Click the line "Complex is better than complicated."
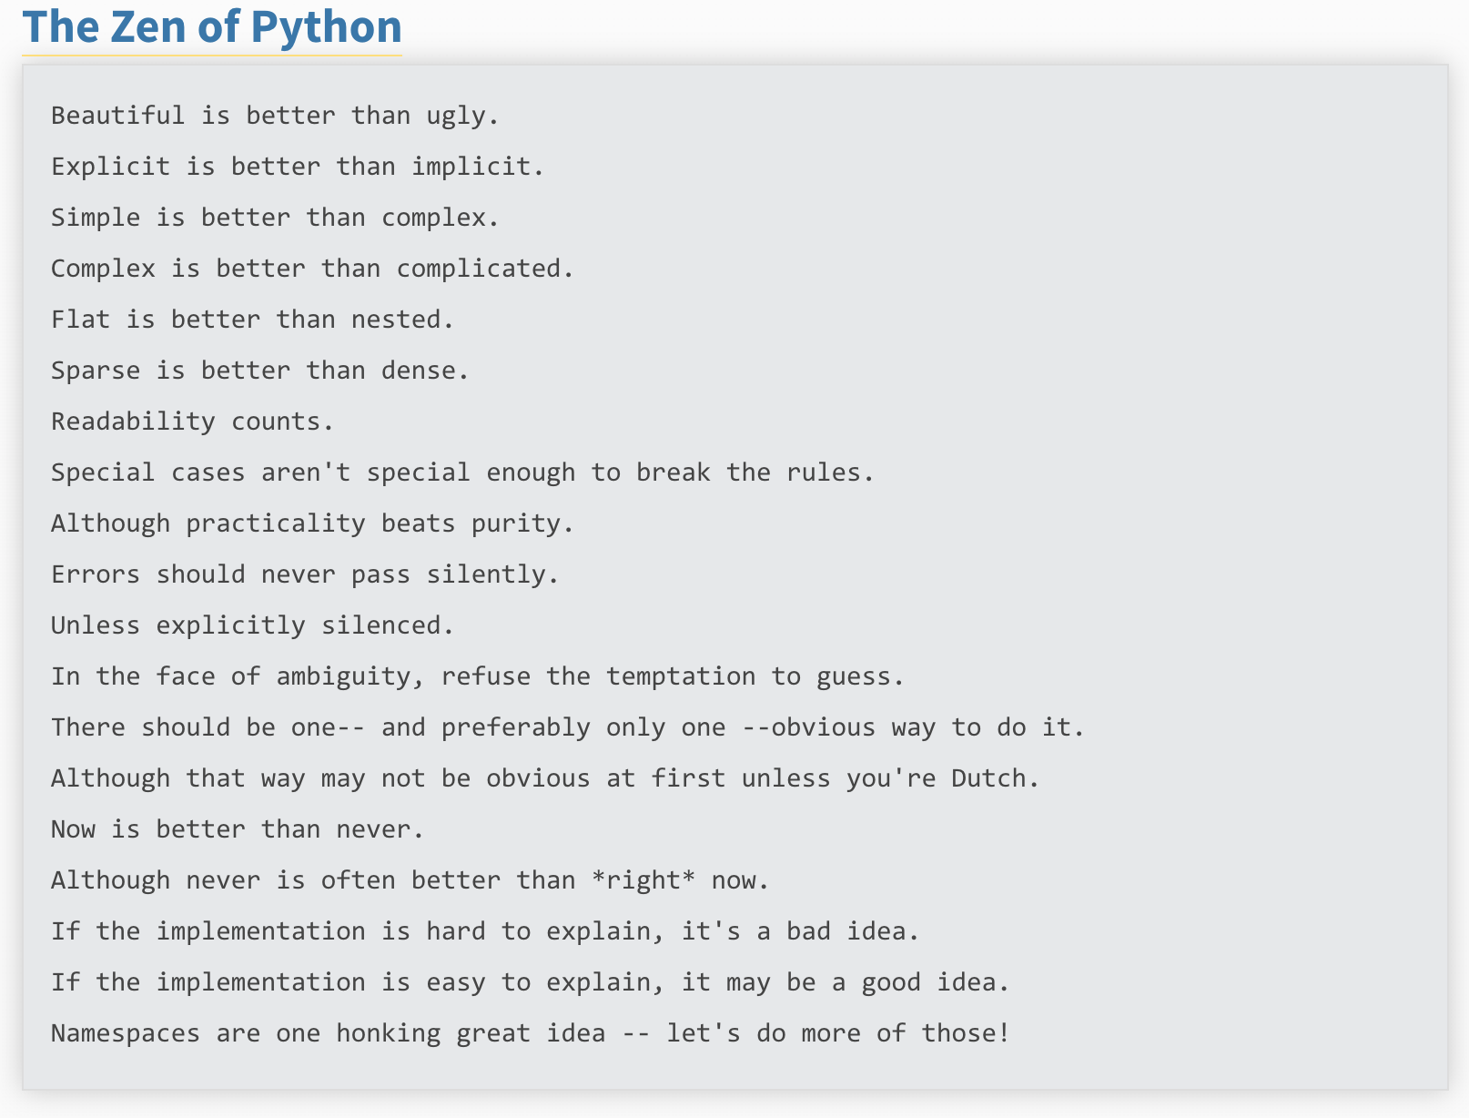Viewport: 1469px width, 1118px height. tap(312, 269)
